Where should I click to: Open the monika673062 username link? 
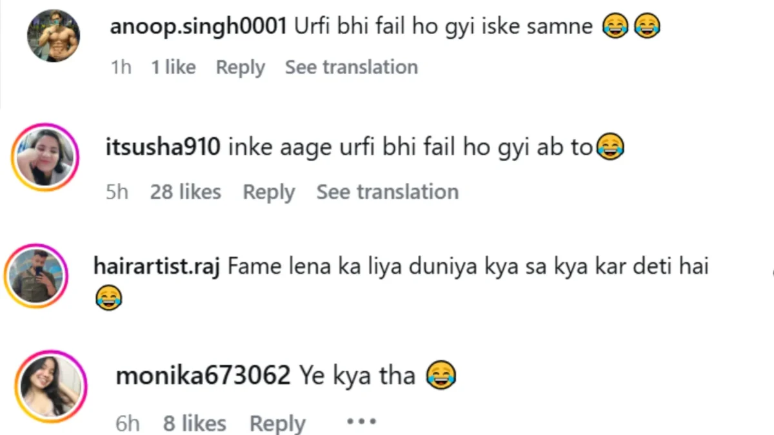coord(203,375)
